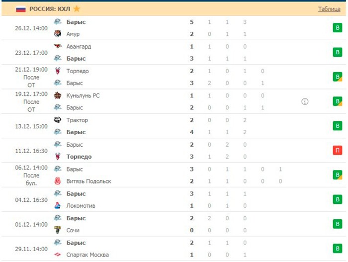Click the Трактор bear team logo
Image resolution: width=348 pixels, height=262 pixels.
point(58,120)
